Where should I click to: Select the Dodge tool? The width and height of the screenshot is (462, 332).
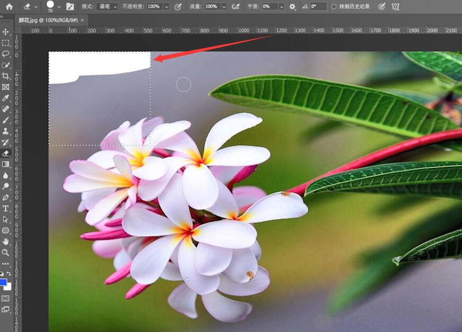(6, 186)
